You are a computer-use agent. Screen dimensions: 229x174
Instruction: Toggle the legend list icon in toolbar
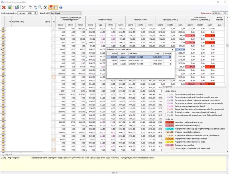point(55,7)
